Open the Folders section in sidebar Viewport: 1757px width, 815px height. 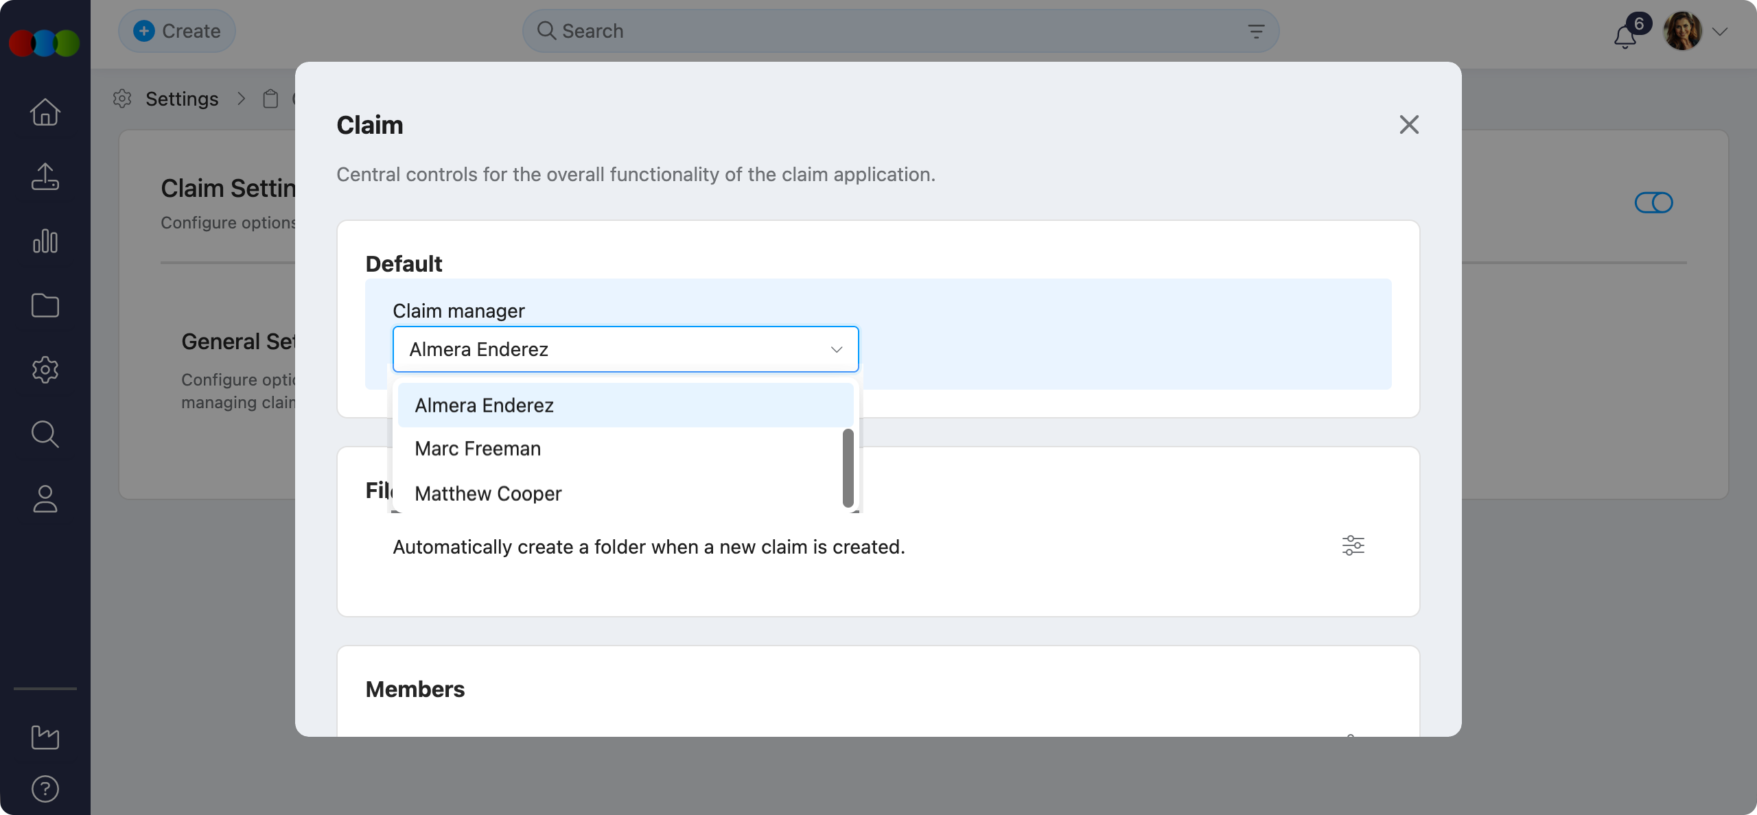point(45,306)
